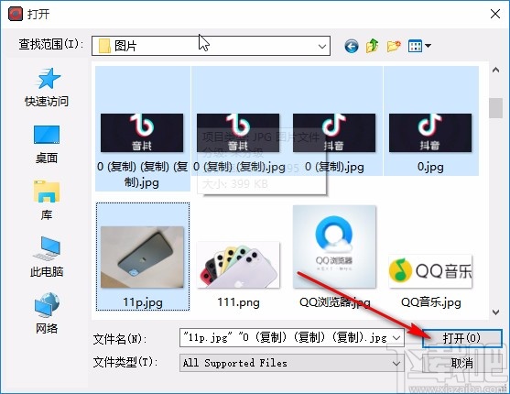Image resolution: width=510 pixels, height=394 pixels.
Task: Click file name text 0.jpg
Action: click(x=430, y=167)
